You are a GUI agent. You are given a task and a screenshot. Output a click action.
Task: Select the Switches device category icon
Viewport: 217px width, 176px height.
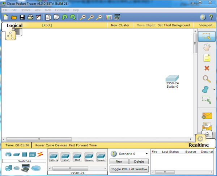point(16,154)
